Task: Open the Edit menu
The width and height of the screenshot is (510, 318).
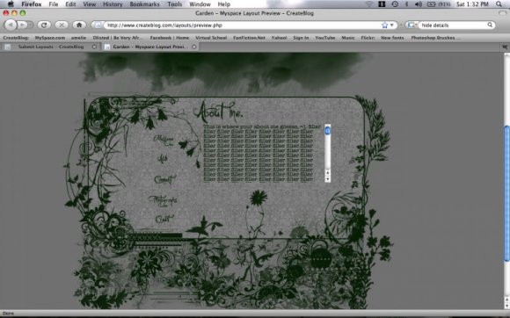Action: point(70,4)
